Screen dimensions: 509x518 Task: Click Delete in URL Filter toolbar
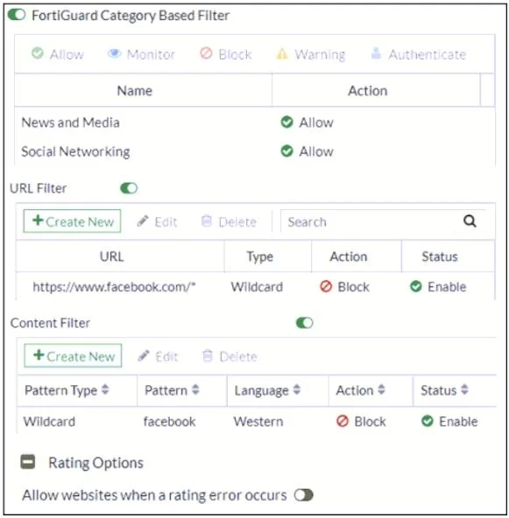click(229, 221)
